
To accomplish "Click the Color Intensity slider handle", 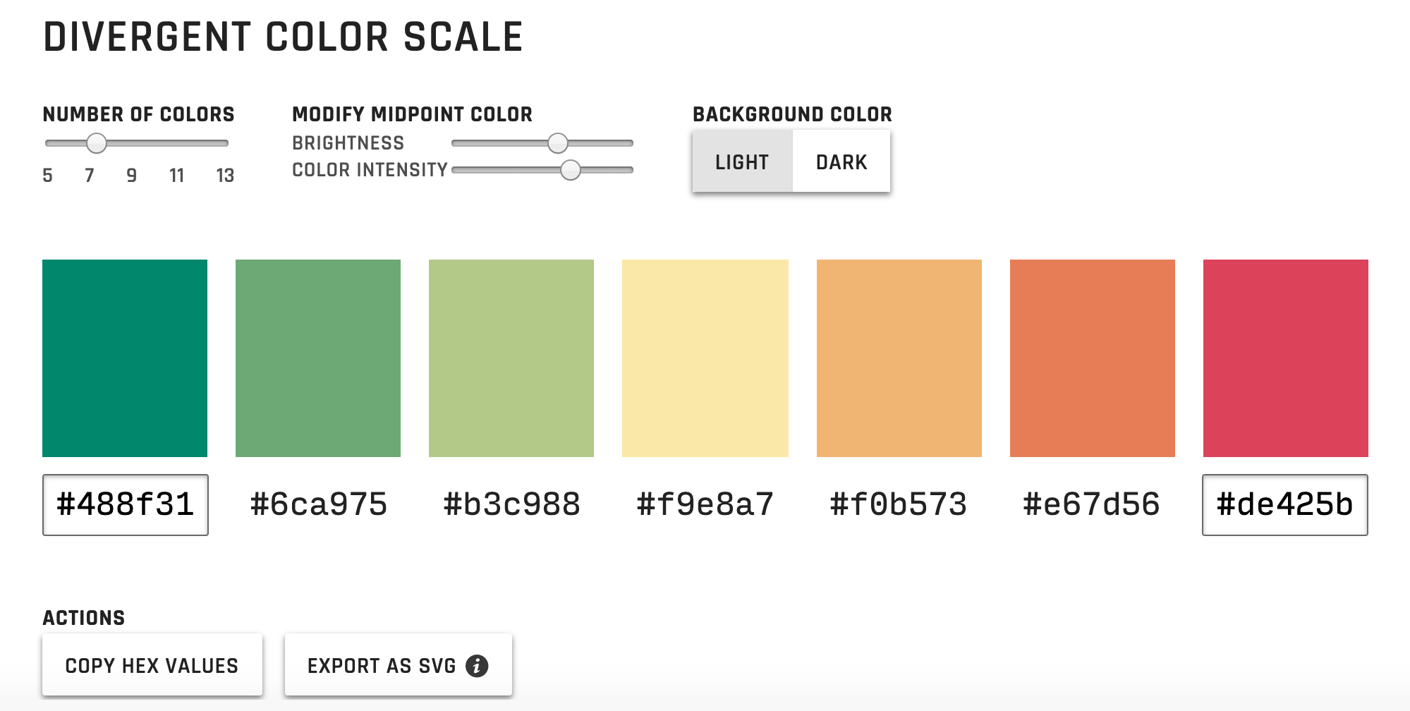I will 571,170.
